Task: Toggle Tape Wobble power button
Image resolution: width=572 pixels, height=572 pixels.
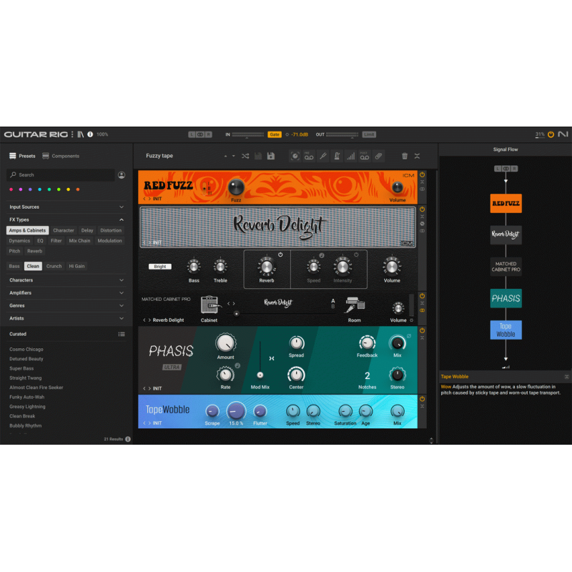Action: pyautogui.click(x=422, y=399)
